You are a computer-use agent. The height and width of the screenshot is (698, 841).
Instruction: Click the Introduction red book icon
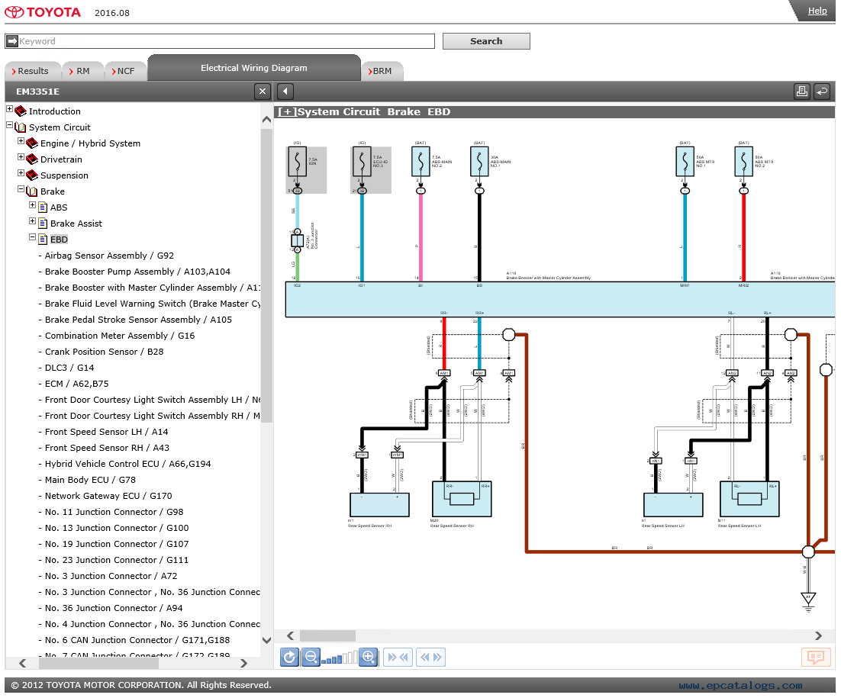(21, 111)
